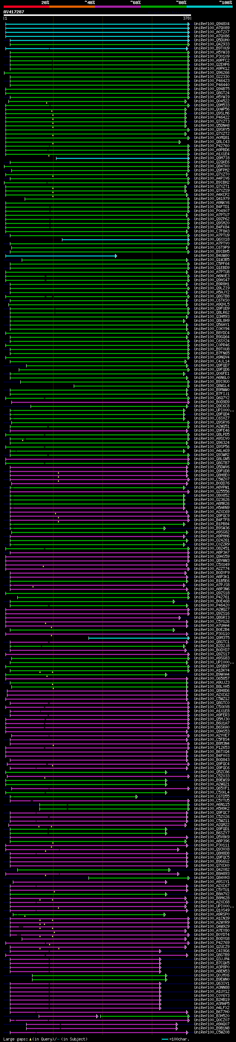The height and width of the screenshot is (1042, 236).
Task: Select the UniRef100_P30110 label
Action: [x=212, y=634]
